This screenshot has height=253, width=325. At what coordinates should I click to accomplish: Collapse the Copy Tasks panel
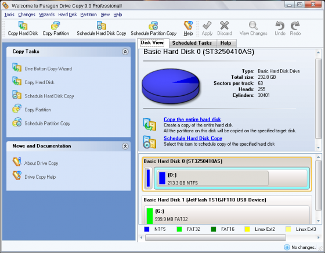pos(125,52)
